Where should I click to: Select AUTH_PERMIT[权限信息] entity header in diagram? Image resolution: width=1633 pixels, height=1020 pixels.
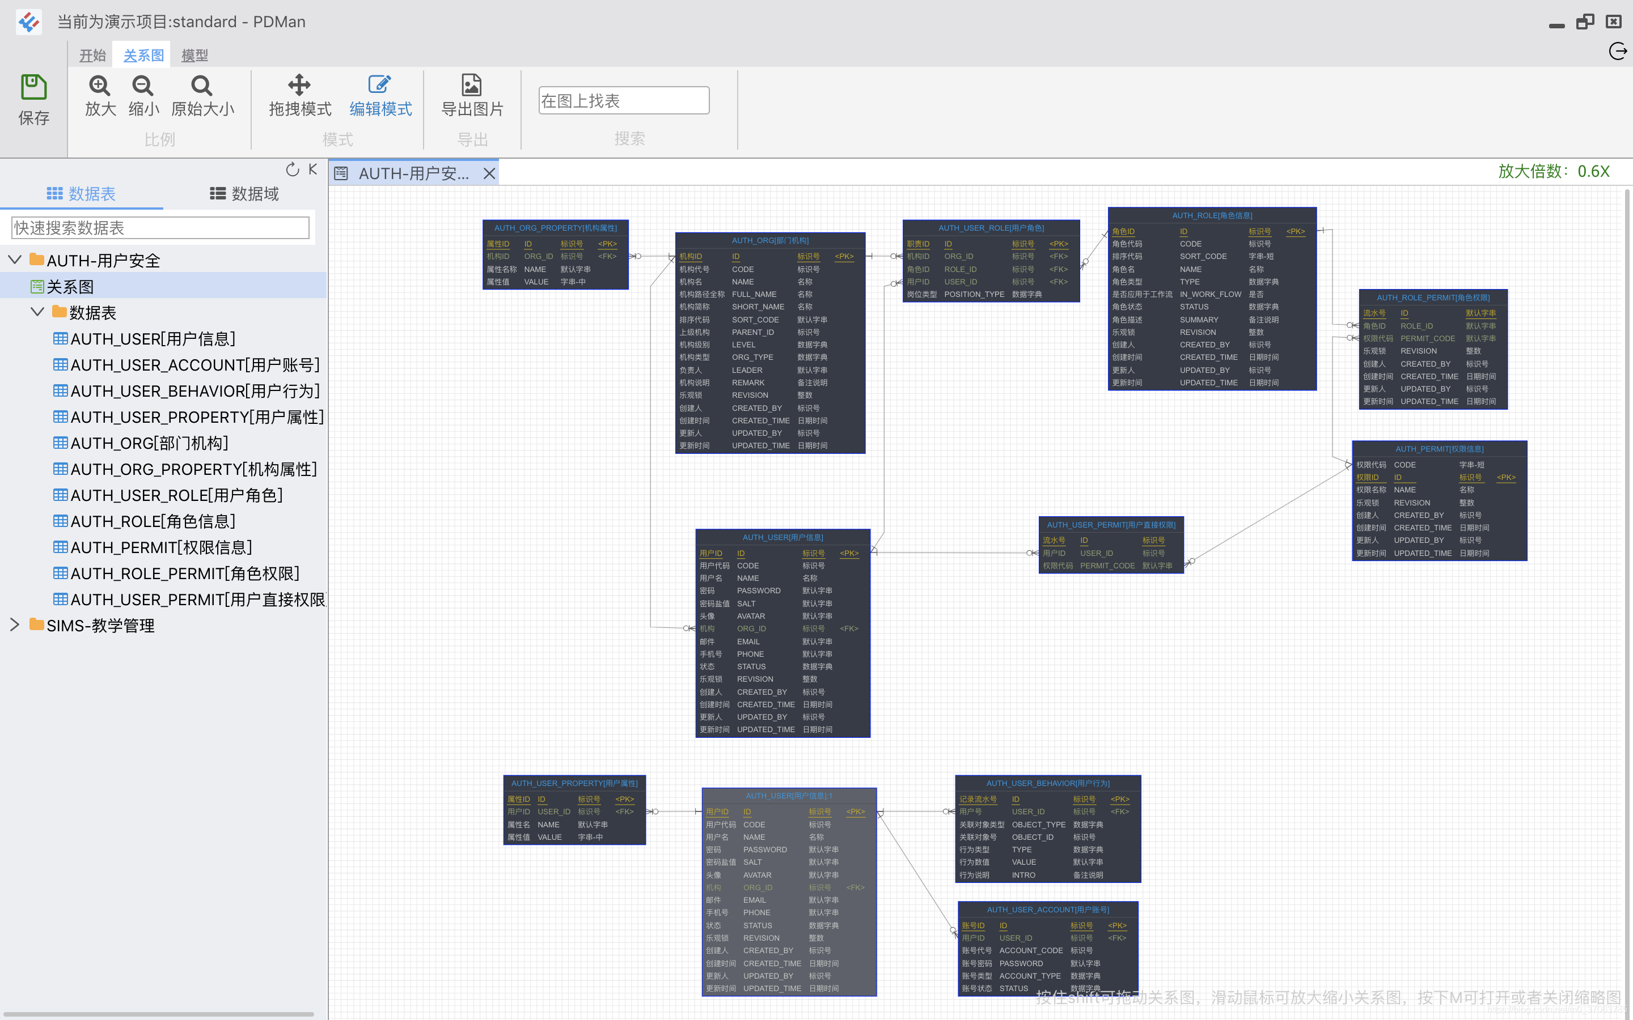pyautogui.click(x=1439, y=449)
